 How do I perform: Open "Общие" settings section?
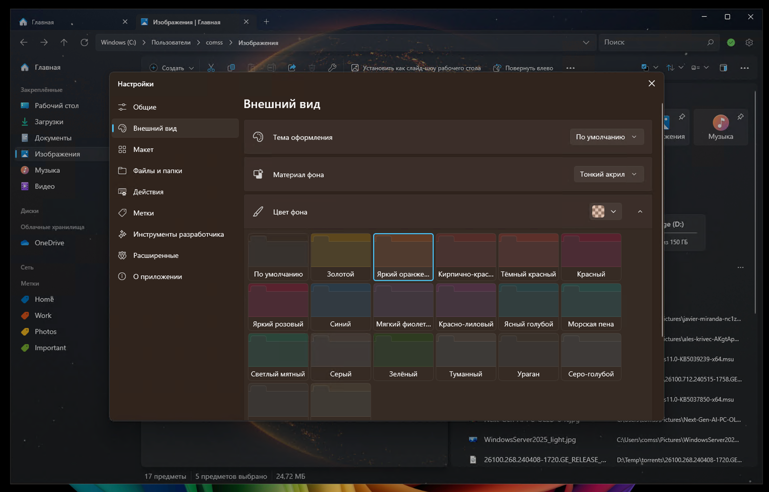point(175,107)
